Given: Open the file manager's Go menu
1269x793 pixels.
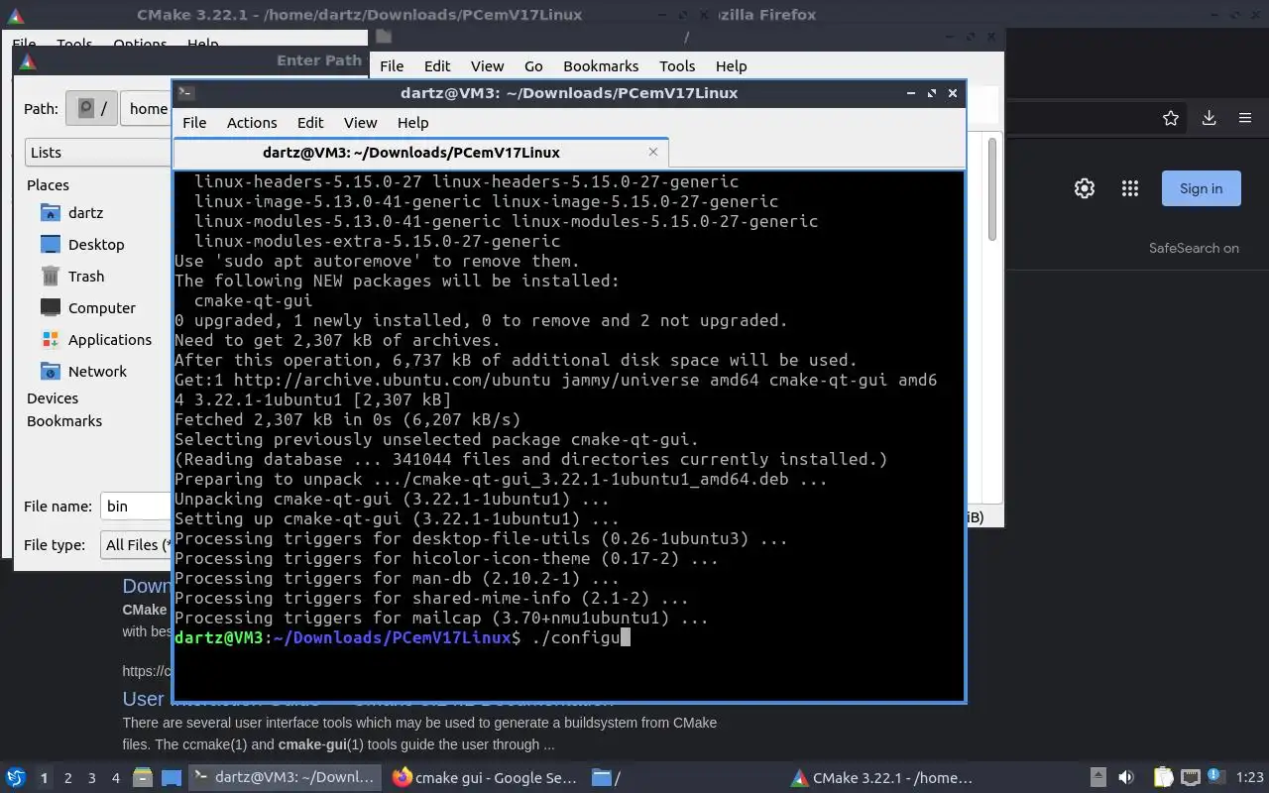Looking at the screenshot, I should click(533, 65).
